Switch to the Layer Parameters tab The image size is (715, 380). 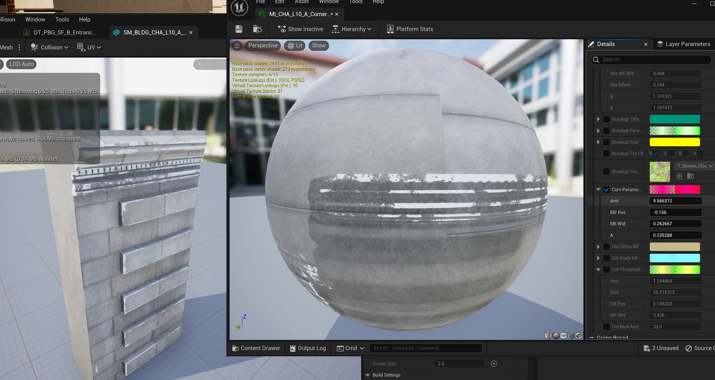click(x=683, y=44)
